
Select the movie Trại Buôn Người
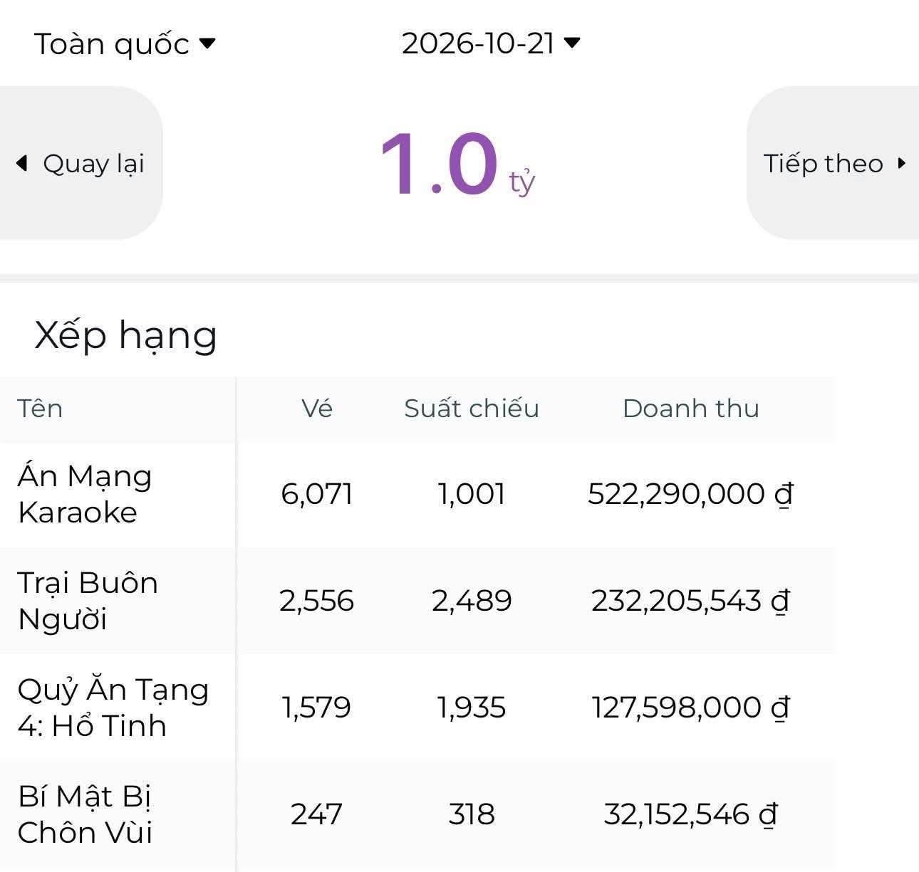tap(88, 601)
